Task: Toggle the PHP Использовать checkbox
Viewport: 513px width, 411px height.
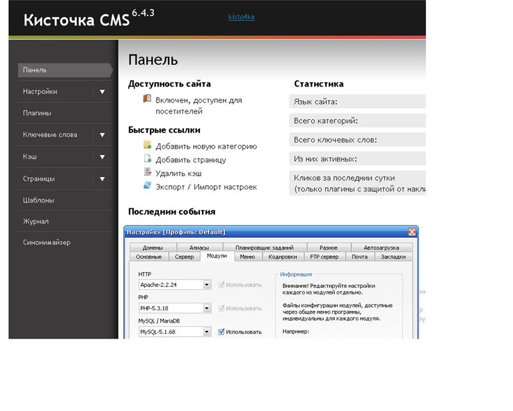Action: tap(222, 308)
